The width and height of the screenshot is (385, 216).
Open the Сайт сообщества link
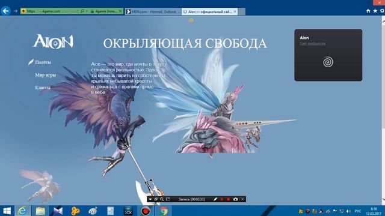[x=313, y=44]
